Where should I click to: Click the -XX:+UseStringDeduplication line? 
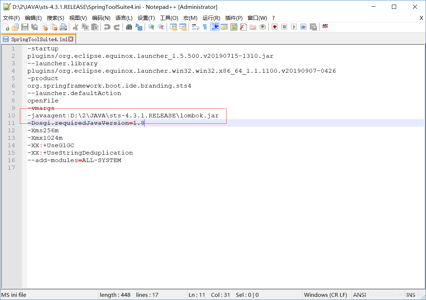click(x=80, y=153)
